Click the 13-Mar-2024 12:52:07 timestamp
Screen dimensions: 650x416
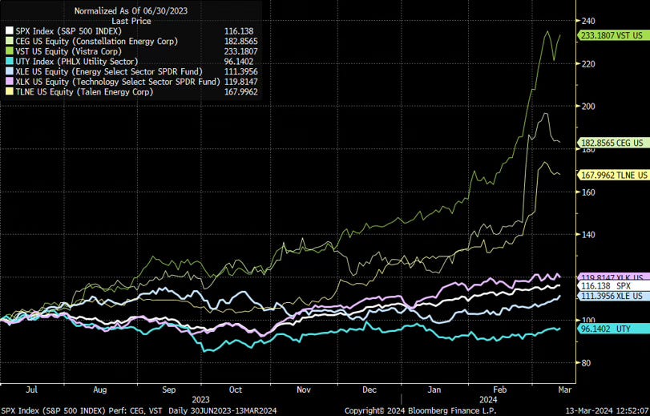[x=607, y=410]
